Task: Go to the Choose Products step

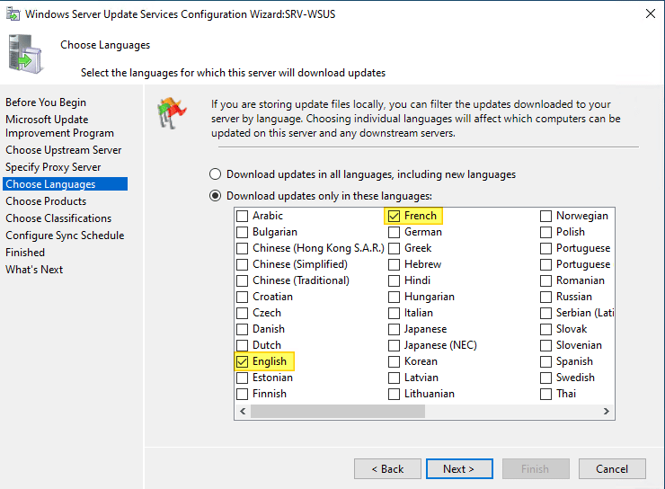Action: point(46,201)
